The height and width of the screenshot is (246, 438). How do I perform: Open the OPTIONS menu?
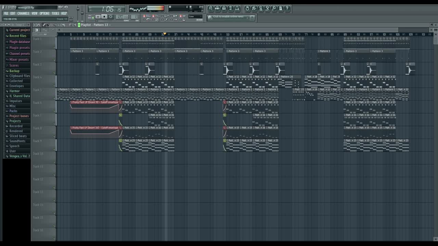point(45,13)
